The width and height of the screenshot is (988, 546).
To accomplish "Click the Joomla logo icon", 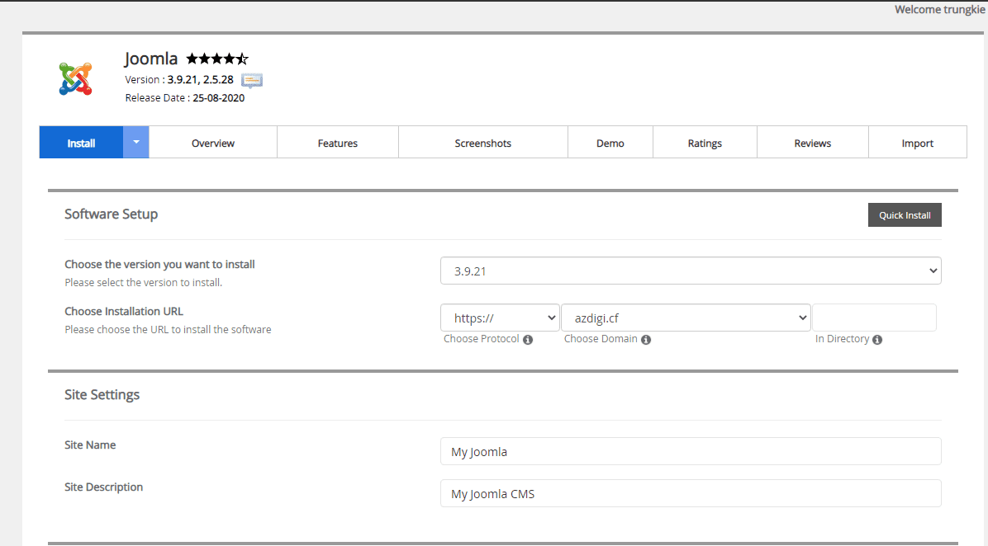I will pos(76,78).
